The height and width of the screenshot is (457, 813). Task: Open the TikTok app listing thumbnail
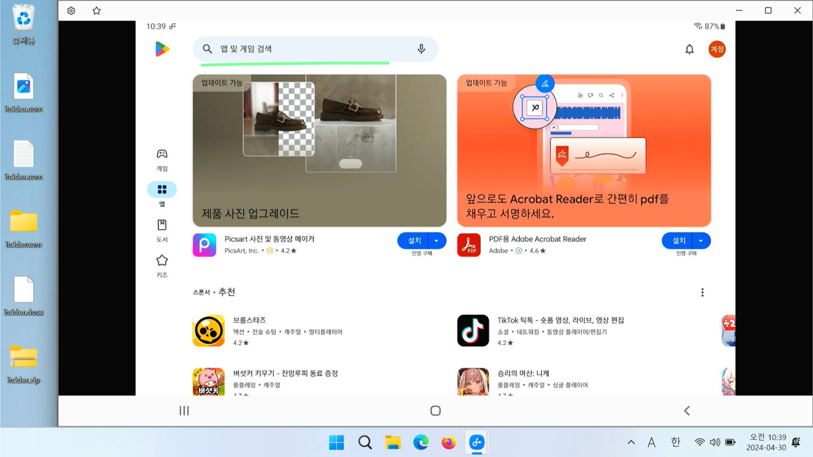coord(473,331)
